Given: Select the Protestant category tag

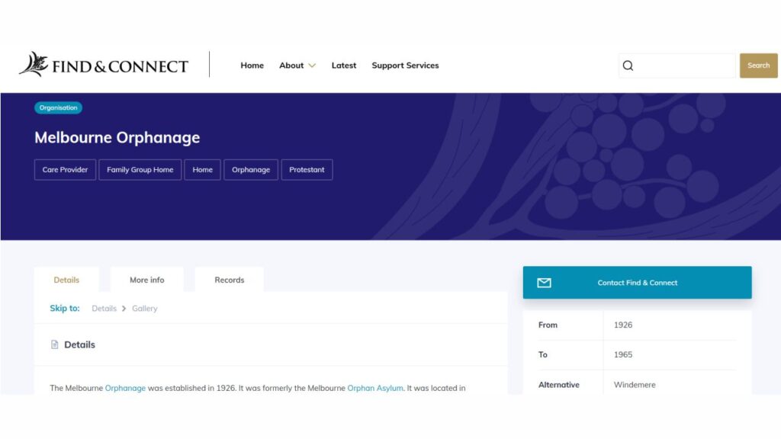Looking at the screenshot, I should pyautogui.click(x=307, y=170).
